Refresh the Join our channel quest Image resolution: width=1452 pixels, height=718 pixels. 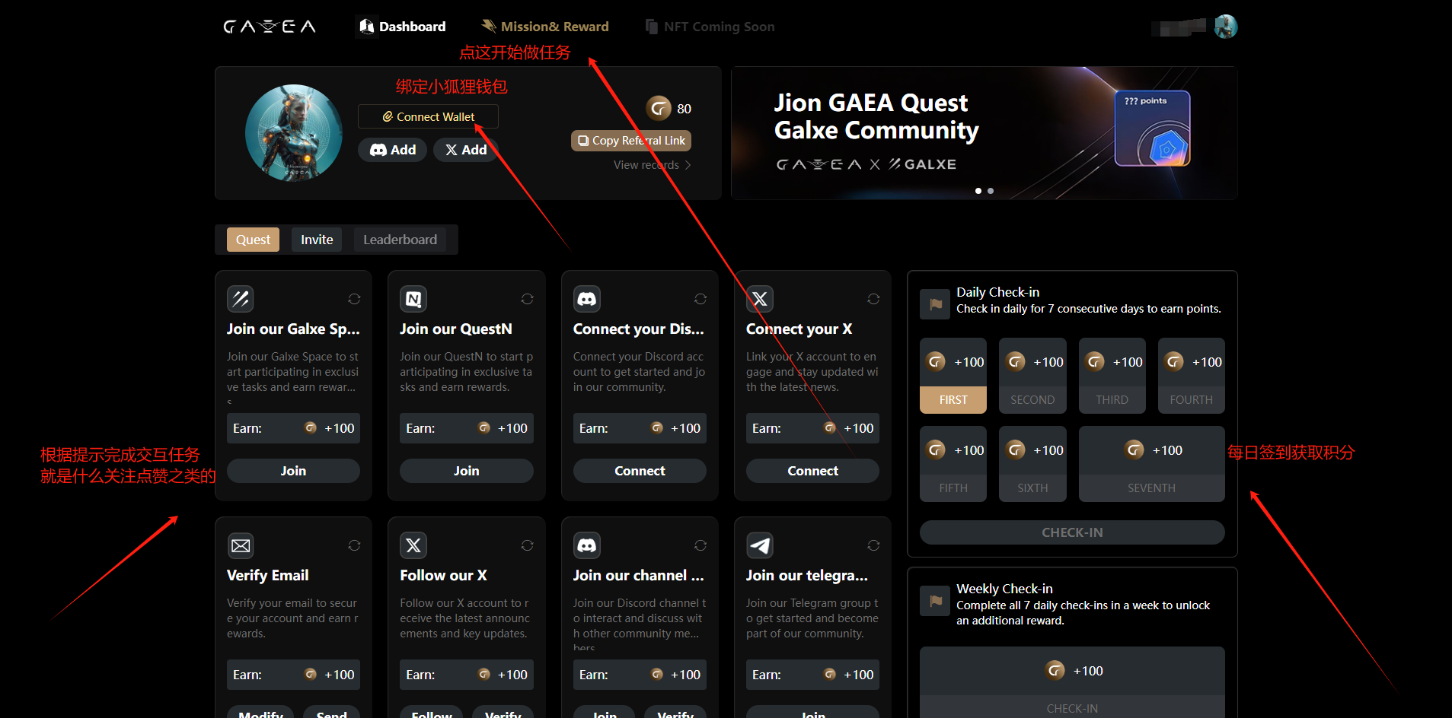point(700,545)
